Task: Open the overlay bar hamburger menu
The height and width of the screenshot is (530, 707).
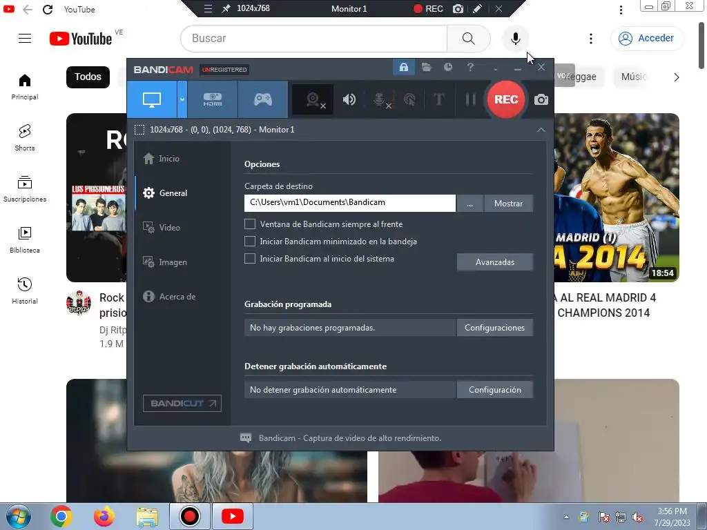Action: coord(208,8)
